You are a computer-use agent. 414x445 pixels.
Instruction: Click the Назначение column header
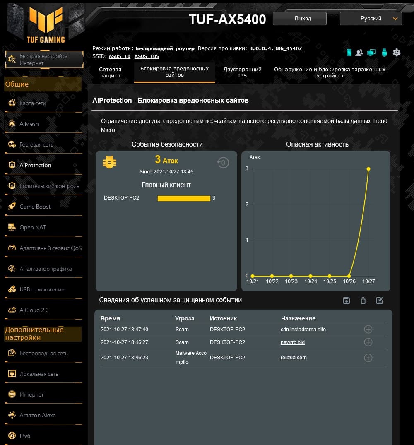click(x=298, y=318)
